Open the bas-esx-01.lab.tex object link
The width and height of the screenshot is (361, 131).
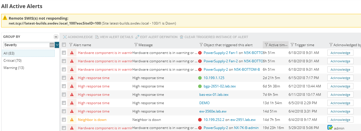pyautogui.click(x=214, y=95)
